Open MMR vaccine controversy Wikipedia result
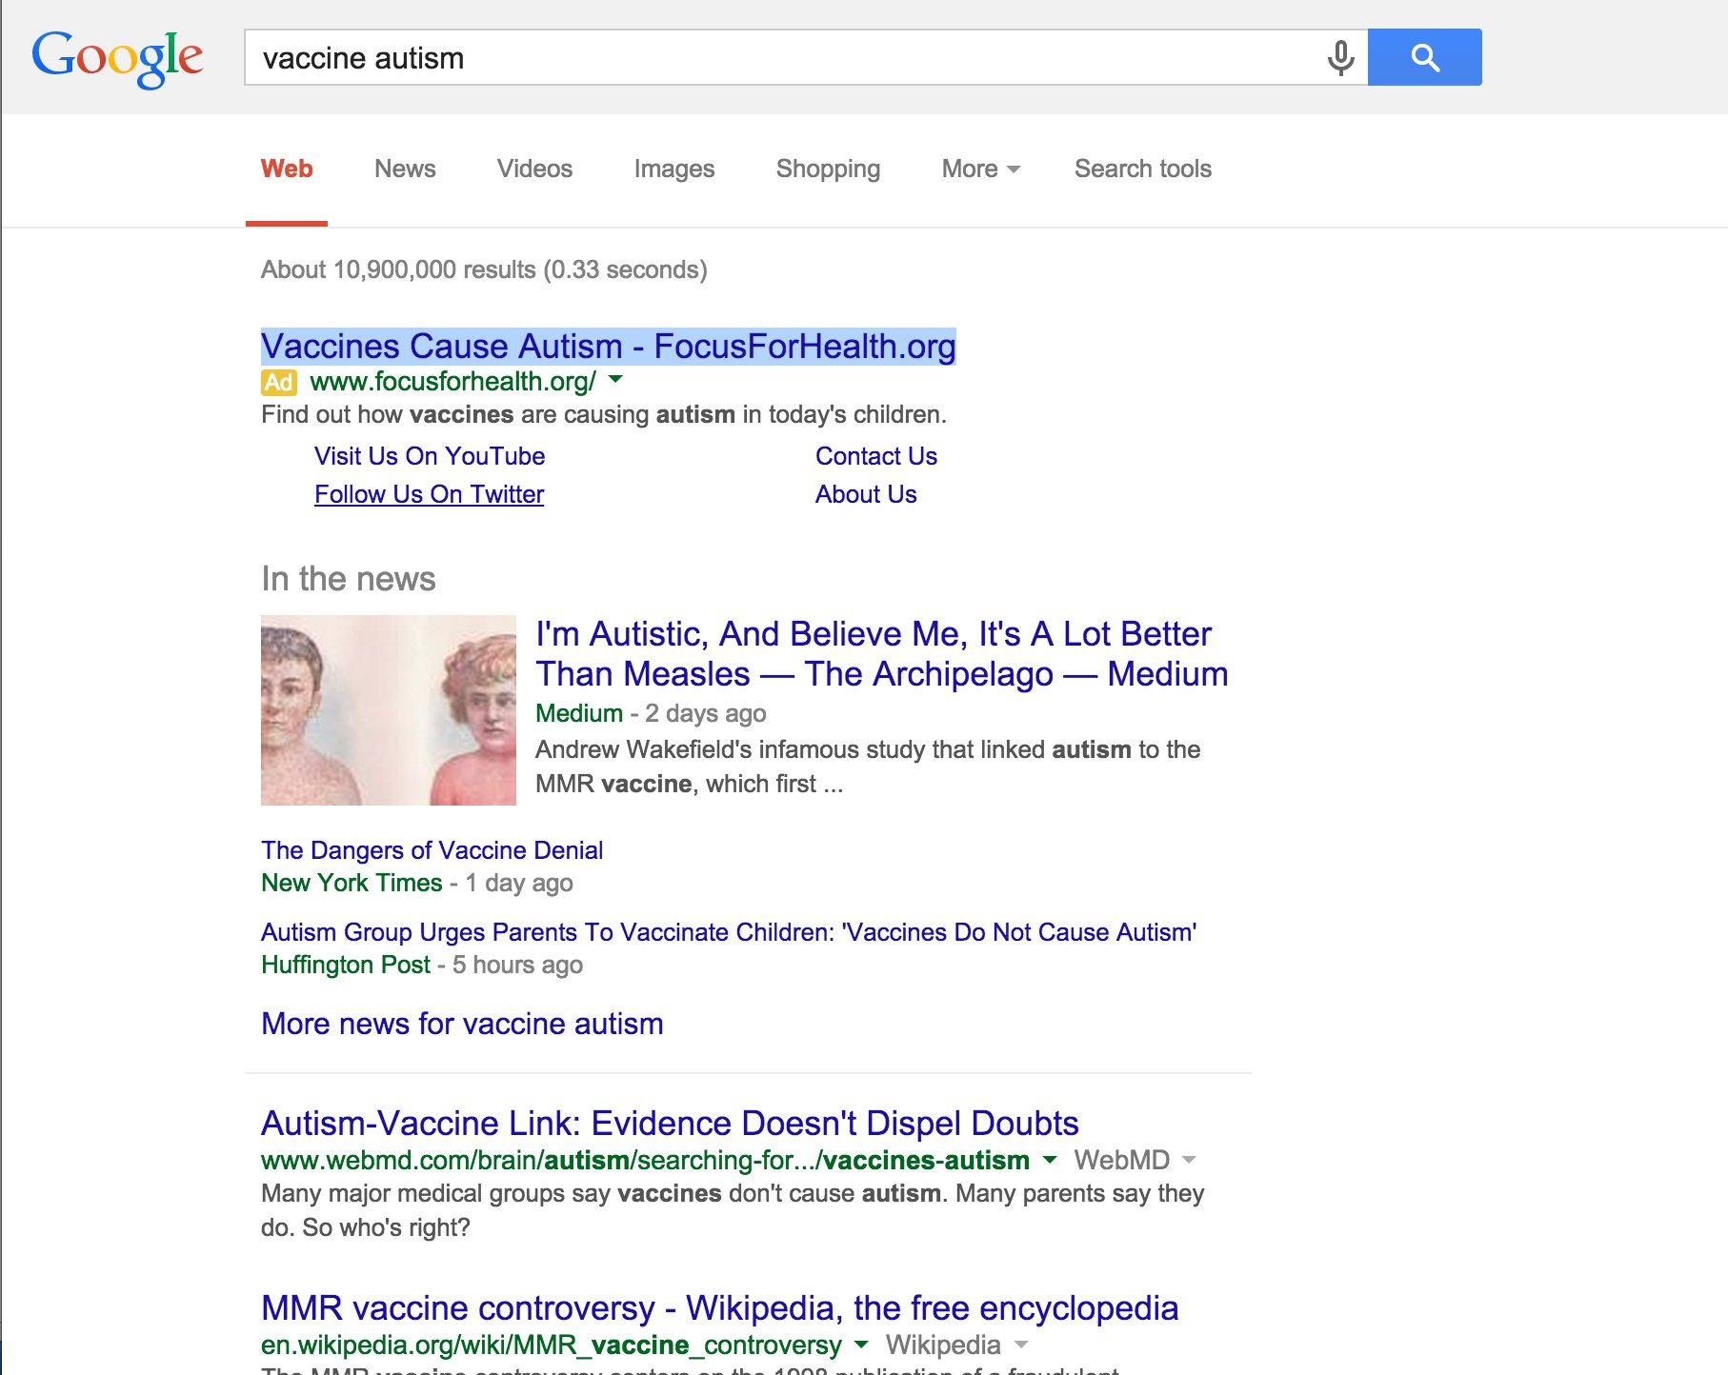The height and width of the screenshot is (1375, 1728). [x=719, y=1308]
